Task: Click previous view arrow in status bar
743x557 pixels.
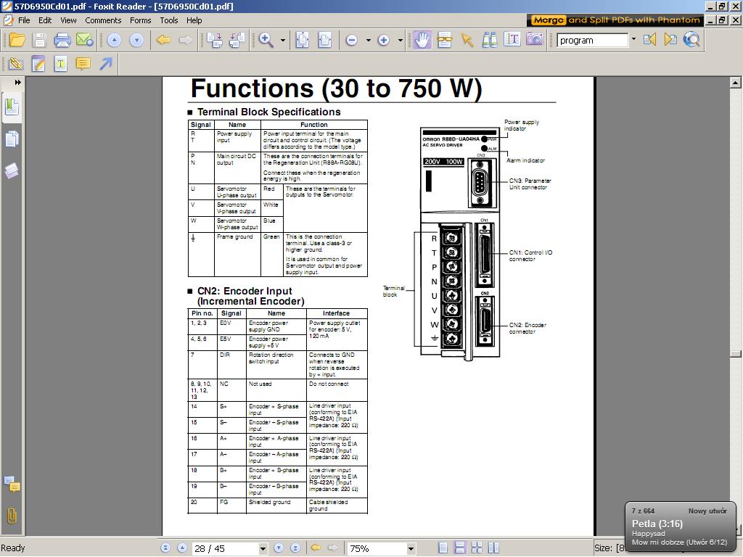Action: click(x=316, y=548)
